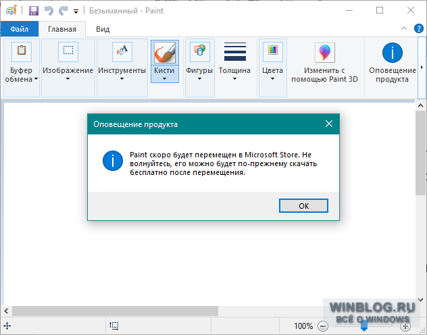Click the Paint app icon in title bar

click(x=11, y=11)
